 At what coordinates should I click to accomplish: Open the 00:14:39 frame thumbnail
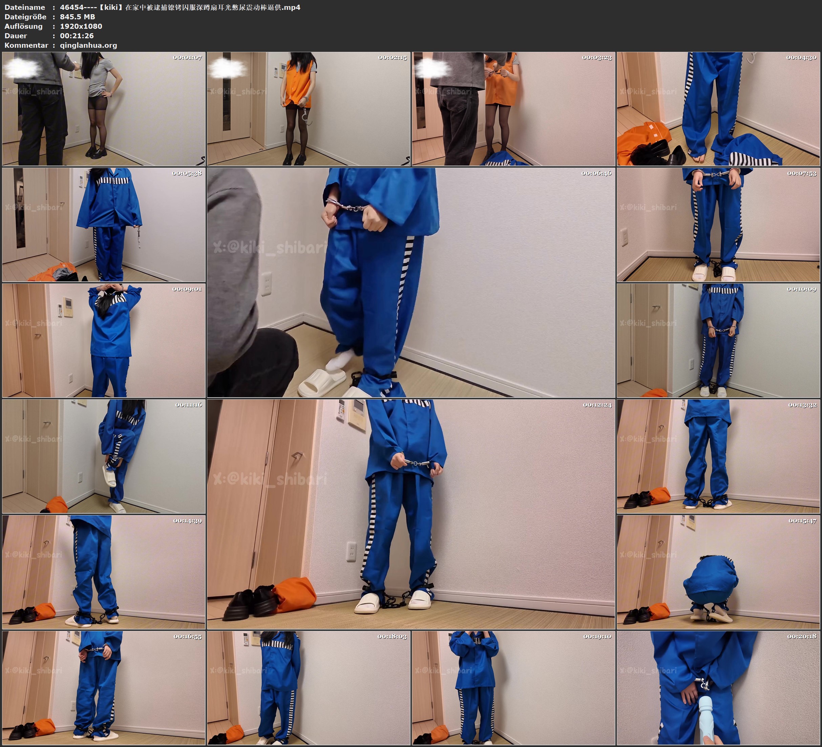click(x=104, y=572)
